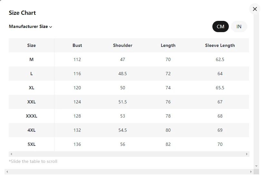Switch measurements to IN units
Screen dimensions: 262x177
239,26
